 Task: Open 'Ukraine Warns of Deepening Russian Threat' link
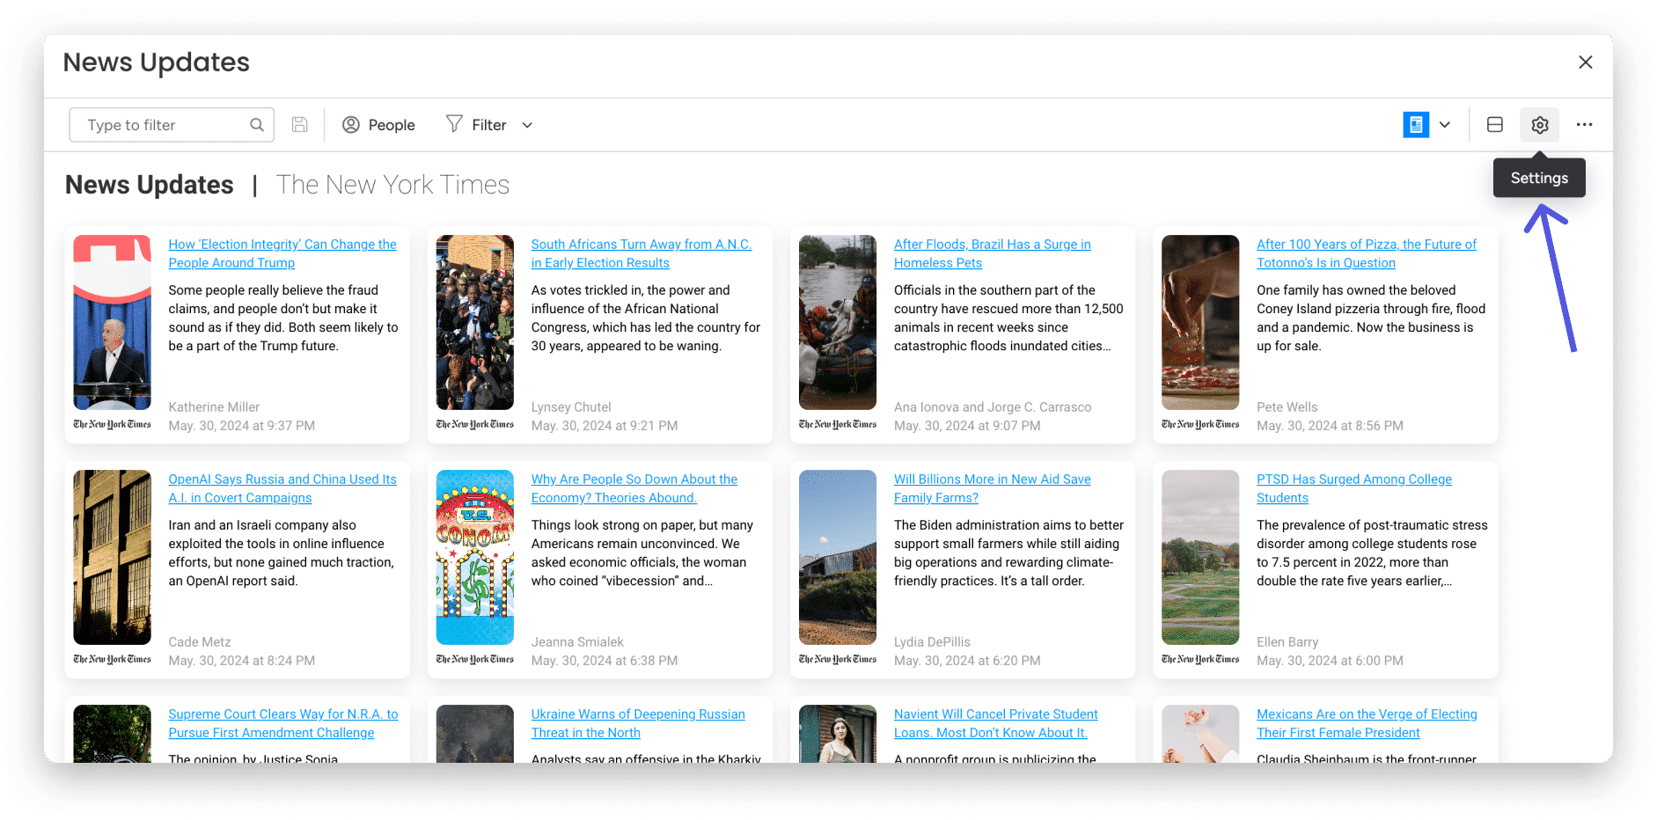(638, 723)
